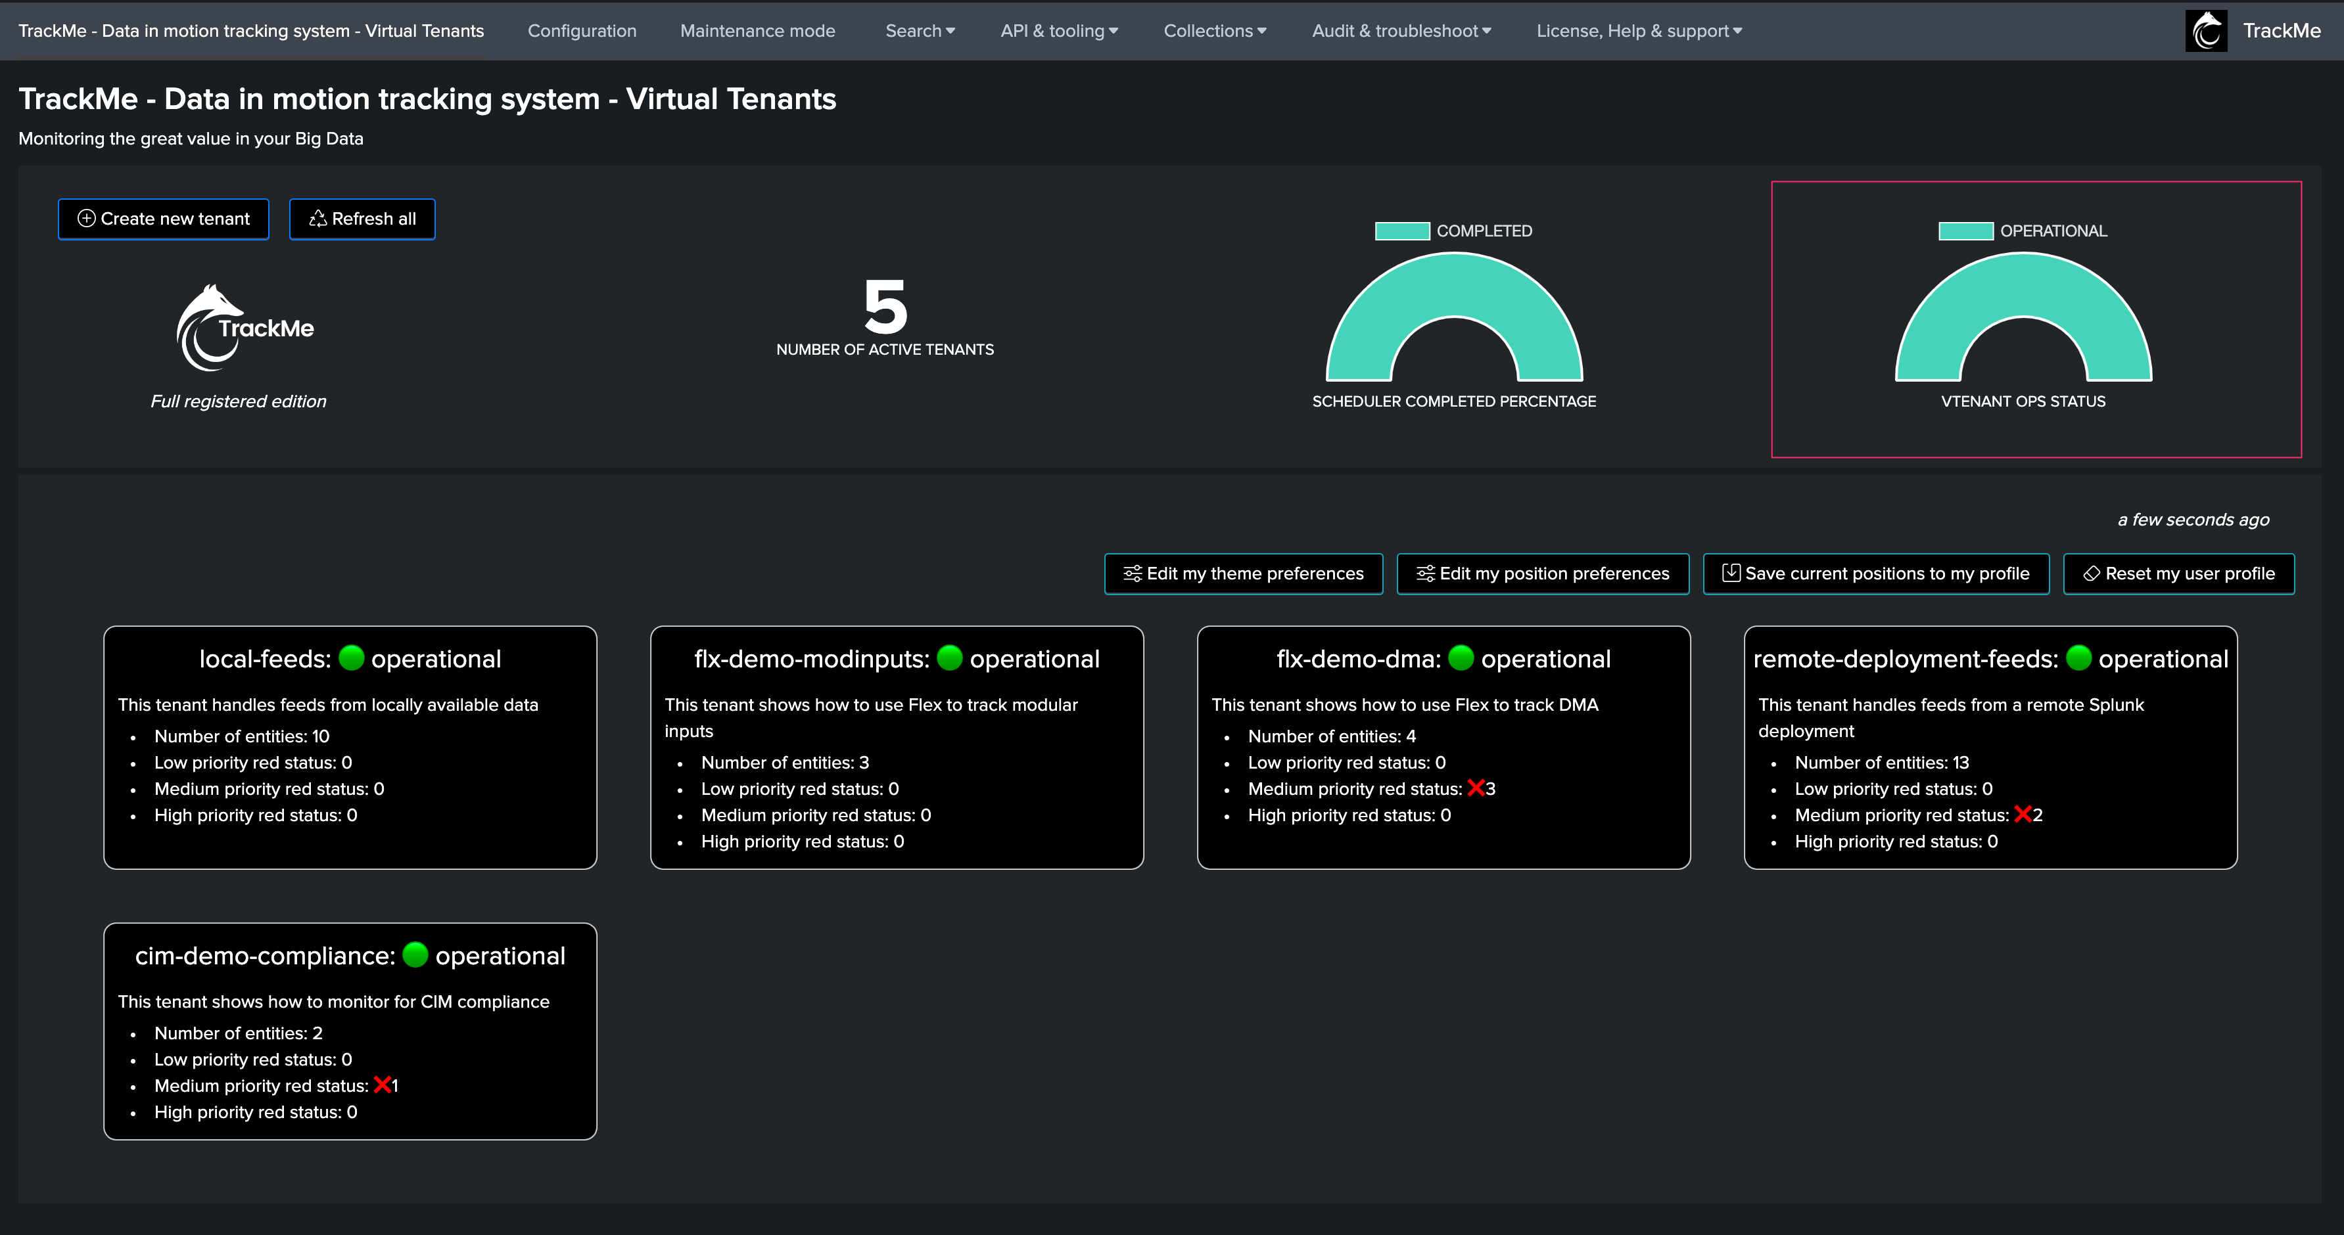Screen dimensions: 2344x1235
Task: Click the number 5 active tenants indicator
Action: [885, 307]
